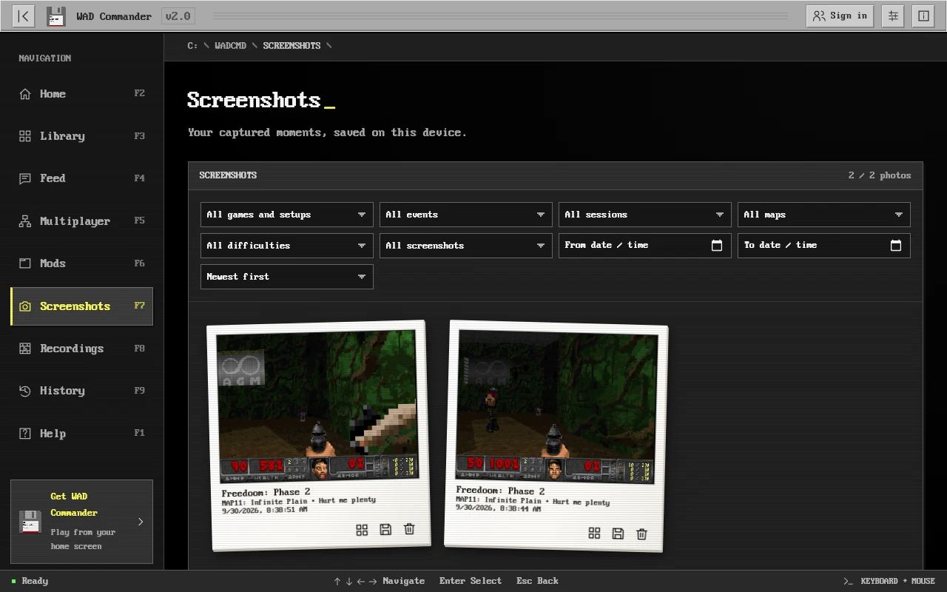Toggle the panel layout icon in header
This screenshot has width=947, height=592.
(x=923, y=16)
